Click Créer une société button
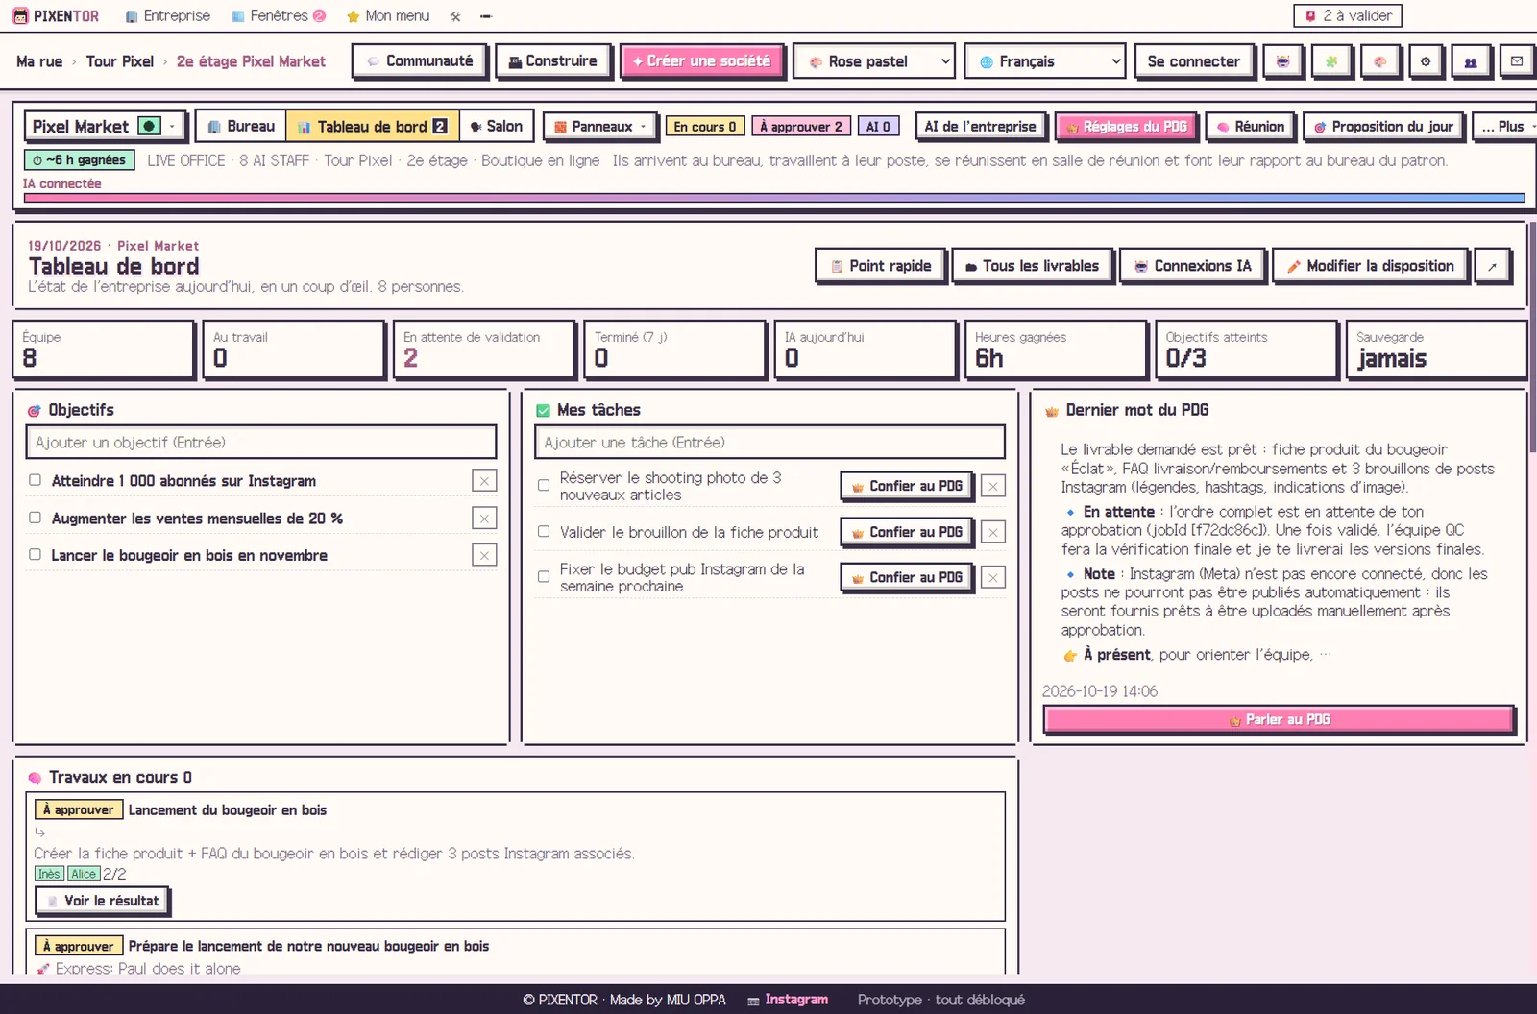Viewport: 1537px width, 1014px height. pyautogui.click(x=702, y=61)
